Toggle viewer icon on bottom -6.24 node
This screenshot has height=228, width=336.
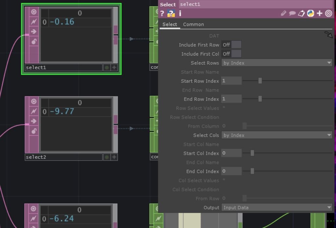pos(33,209)
